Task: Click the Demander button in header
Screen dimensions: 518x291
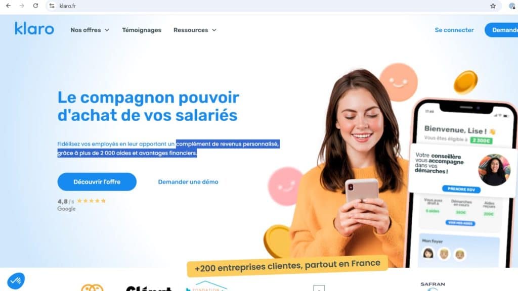Action: click(x=501, y=30)
